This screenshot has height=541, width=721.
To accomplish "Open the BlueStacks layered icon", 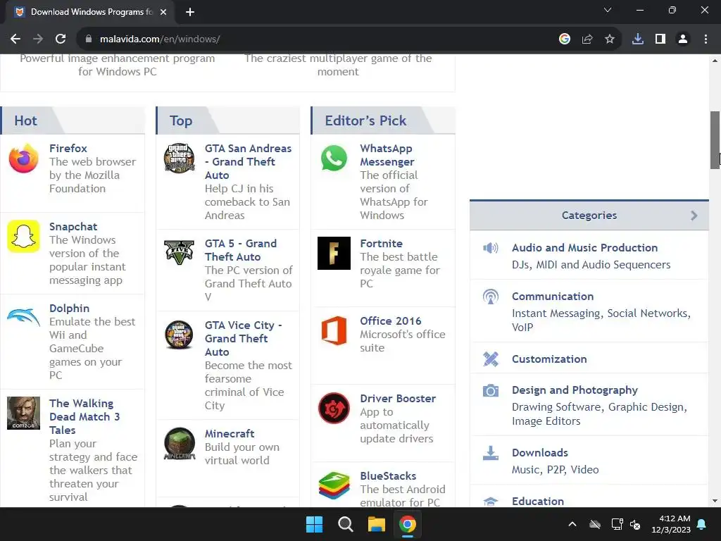I will click(334, 485).
